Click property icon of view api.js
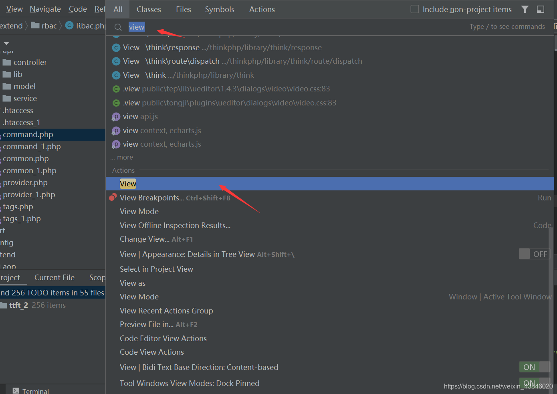 pyautogui.click(x=116, y=117)
